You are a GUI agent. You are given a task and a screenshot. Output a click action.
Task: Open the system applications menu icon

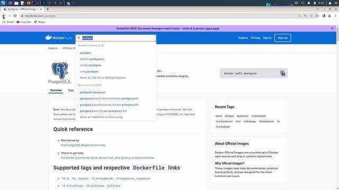click(3, 3)
